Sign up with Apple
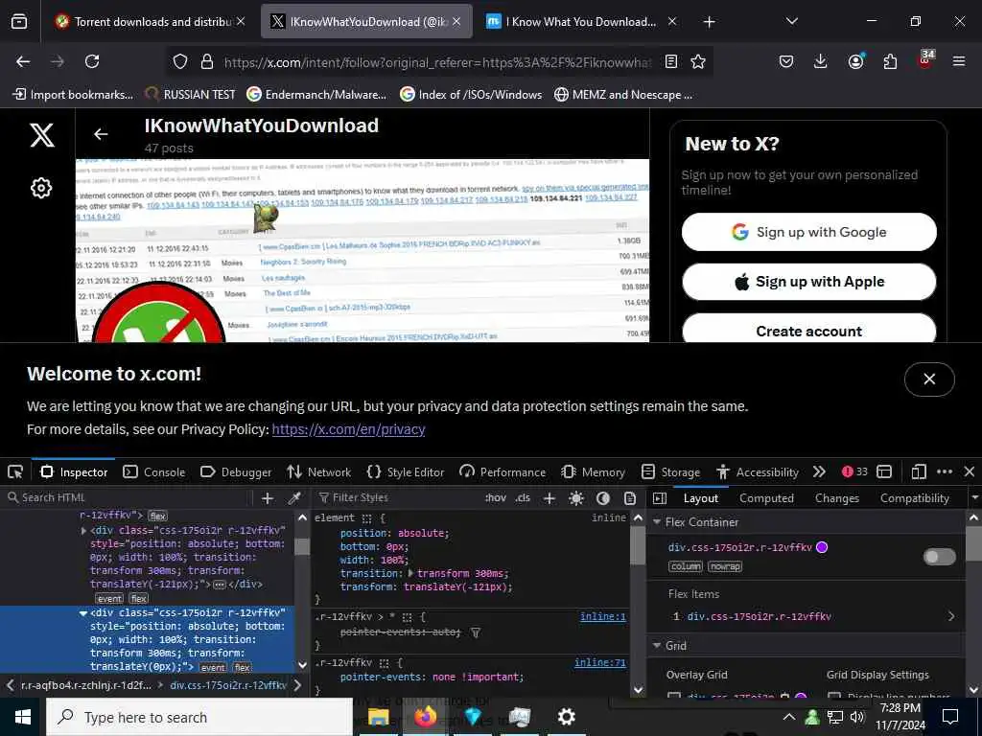The width and height of the screenshot is (982, 736). pyautogui.click(x=809, y=282)
